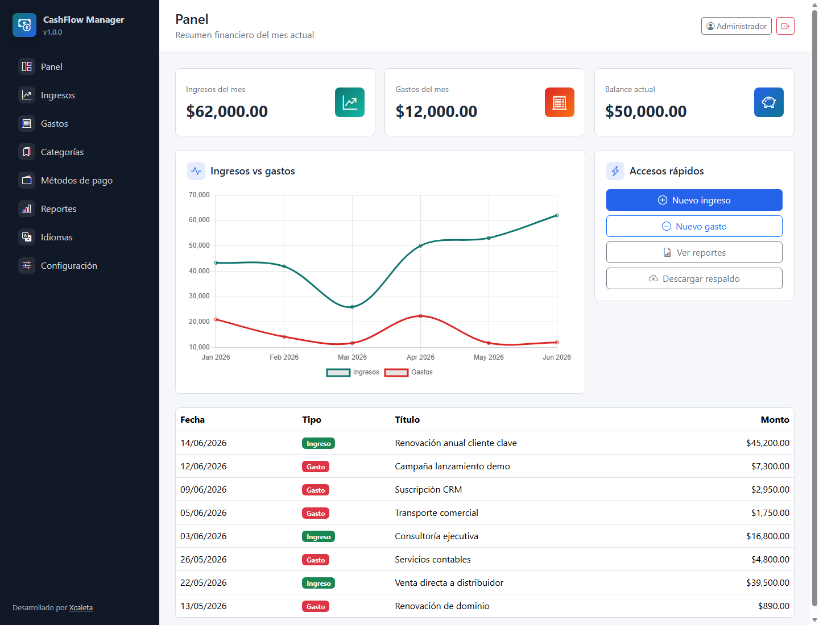Click the Ingreso badge on 14/06/2026 row
819x625 pixels.
point(318,444)
